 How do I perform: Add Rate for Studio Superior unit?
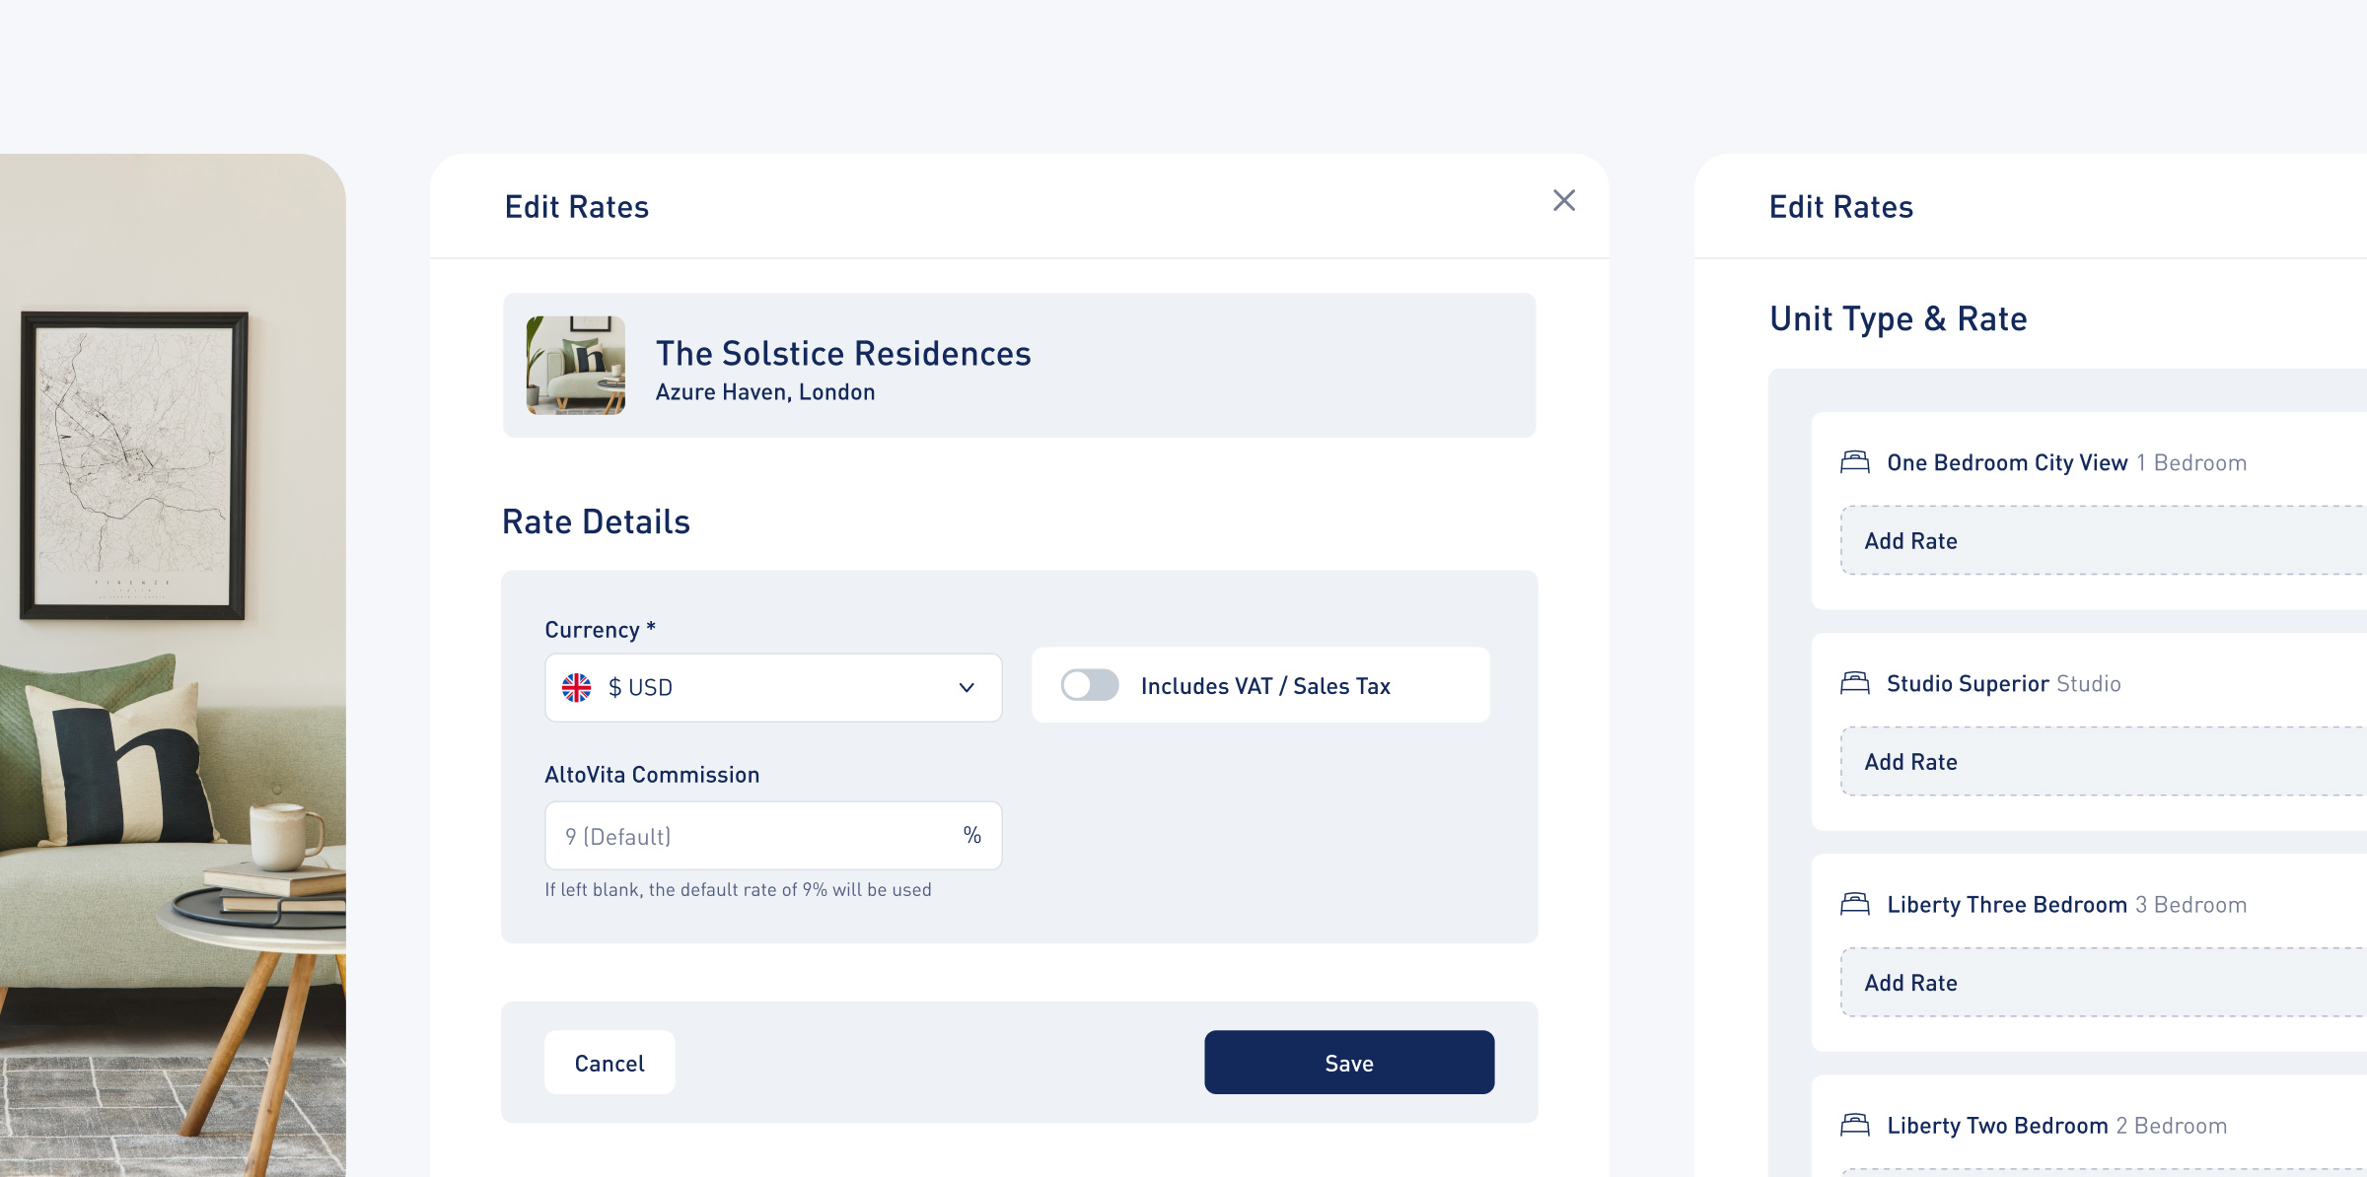coord(1910,761)
